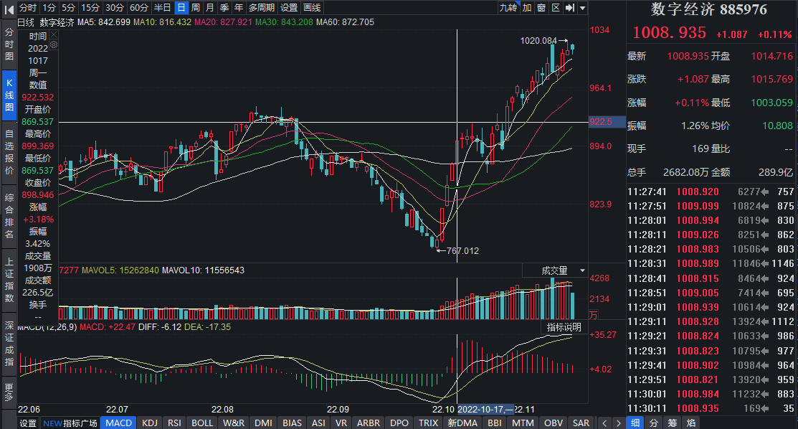Switch to the 细 detail view toggle
This screenshot has width=798, height=429.
coord(635,423)
